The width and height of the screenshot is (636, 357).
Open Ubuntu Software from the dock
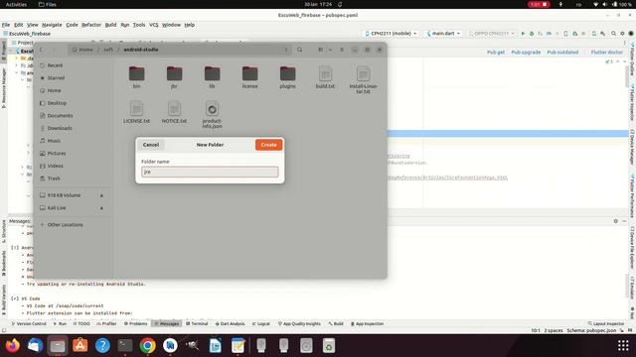coord(79,346)
